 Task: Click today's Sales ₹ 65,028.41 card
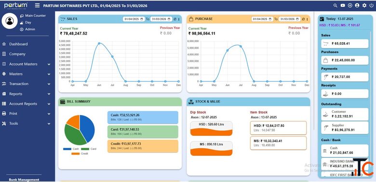345,44
